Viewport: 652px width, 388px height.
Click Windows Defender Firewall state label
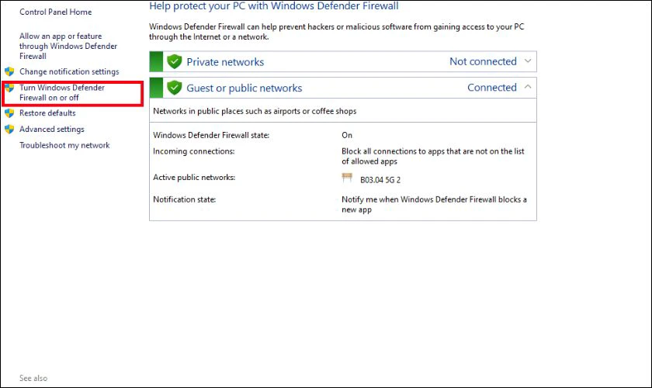tap(211, 135)
